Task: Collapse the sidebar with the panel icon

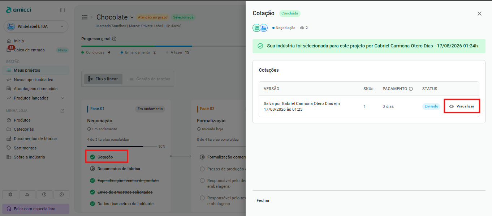Action: point(62,10)
